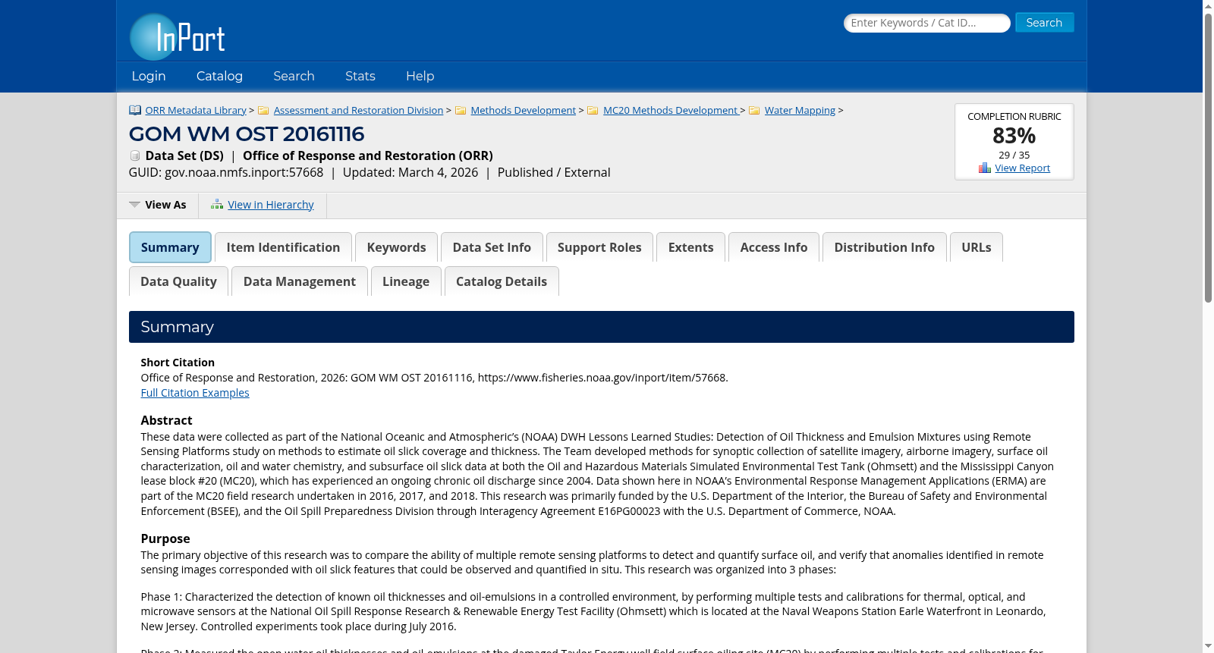Click the scrollbar up arrow
Viewport: 1214px width, 653px height.
(x=1208, y=6)
